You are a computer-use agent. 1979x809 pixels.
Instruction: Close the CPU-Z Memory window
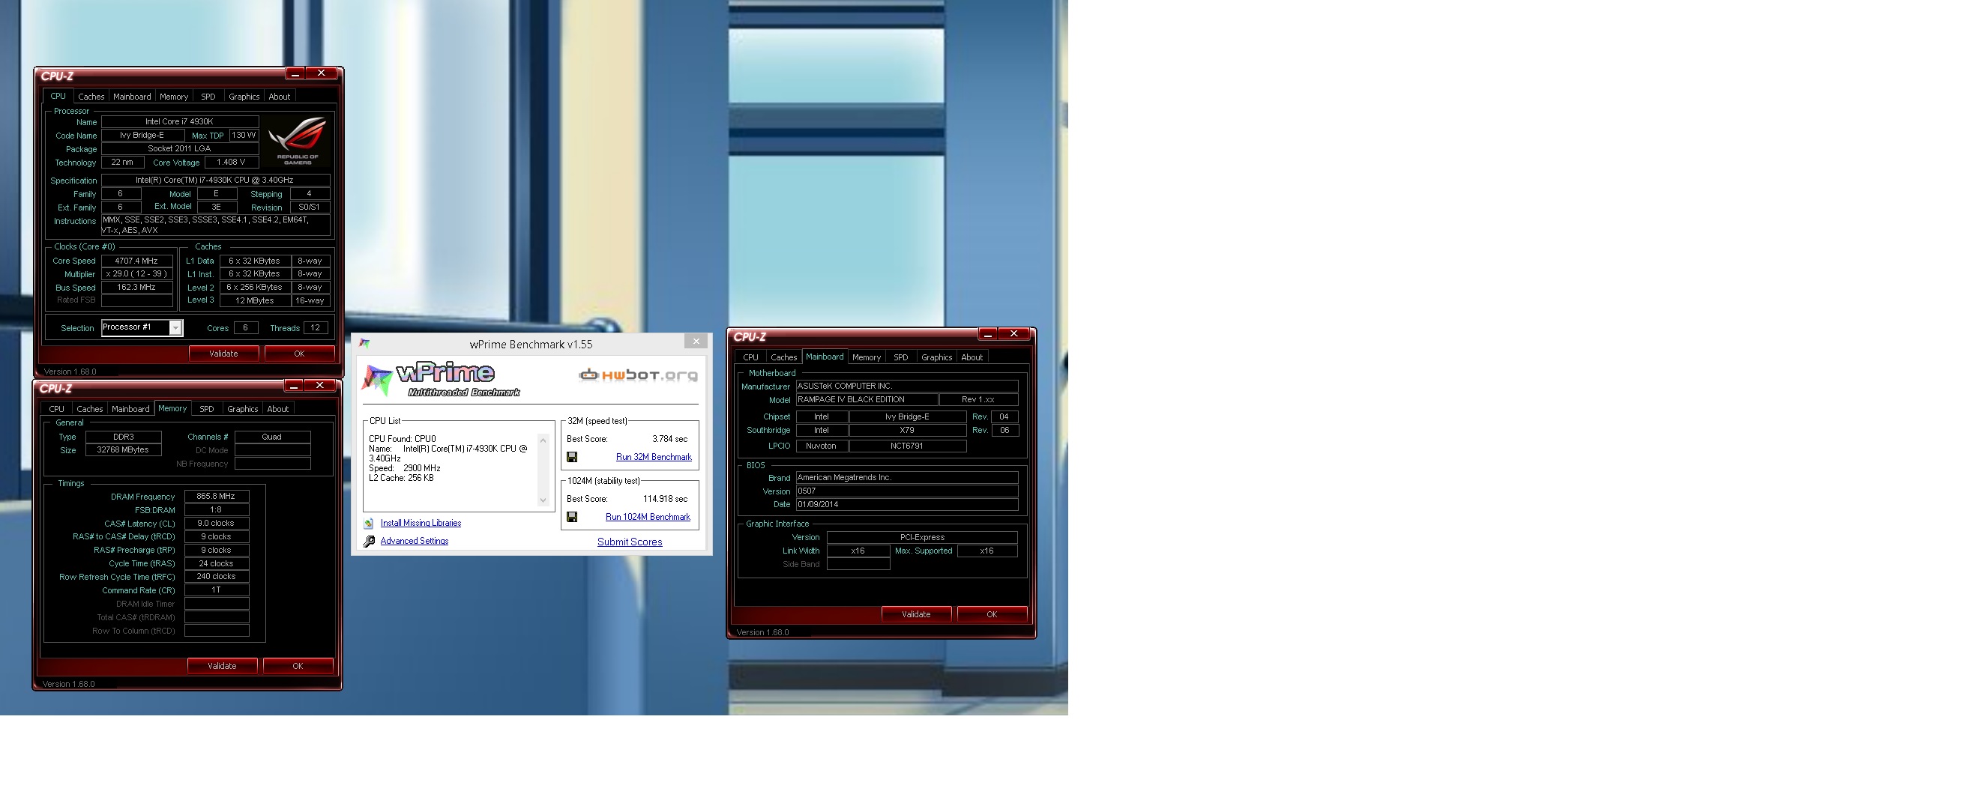[319, 386]
